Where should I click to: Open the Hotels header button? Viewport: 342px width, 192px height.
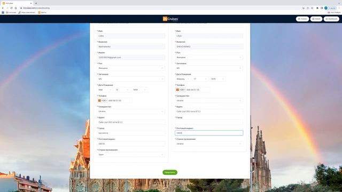coord(316,19)
